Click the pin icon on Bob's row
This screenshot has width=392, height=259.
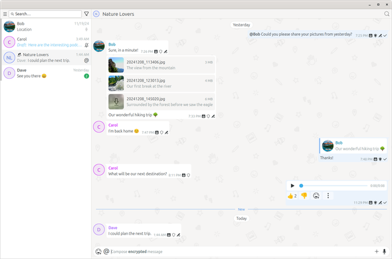coord(86,29)
